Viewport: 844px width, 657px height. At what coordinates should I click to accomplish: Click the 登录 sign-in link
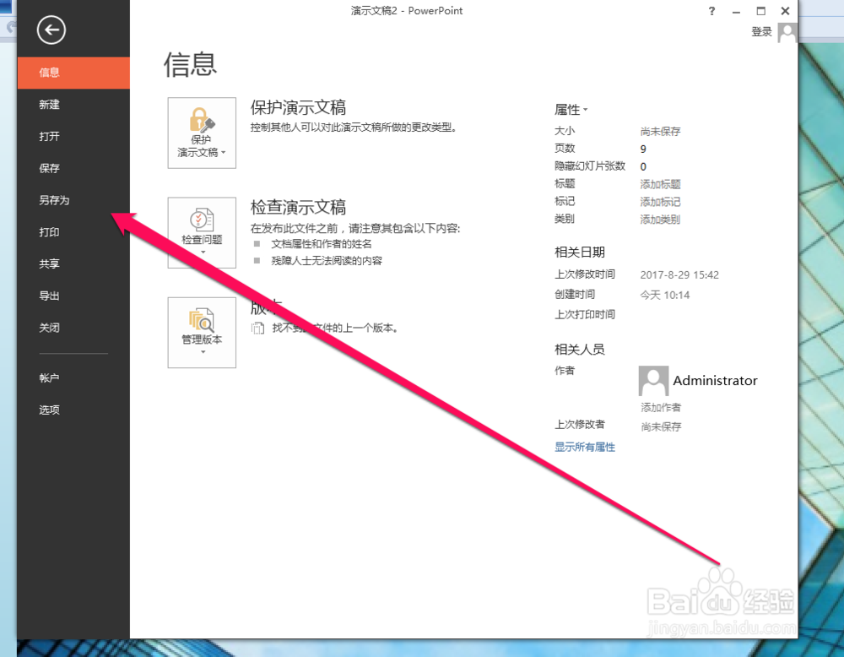click(x=761, y=32)
